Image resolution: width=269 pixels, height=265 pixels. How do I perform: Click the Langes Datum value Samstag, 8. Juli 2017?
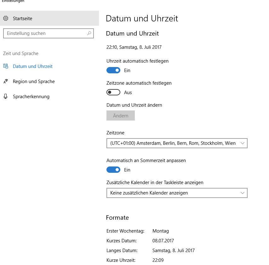click(x=174, y=251)
